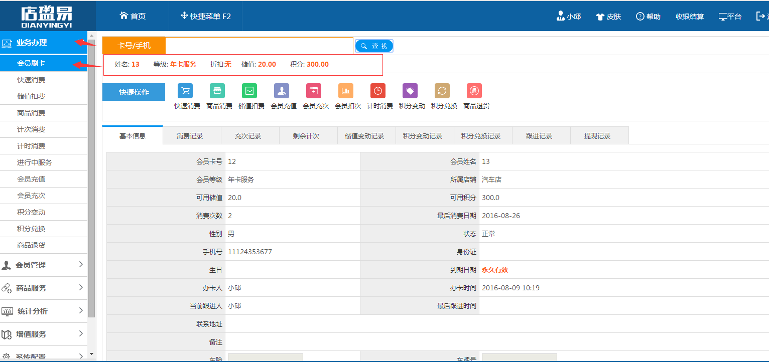Click the 永久有效 expiry value
Viewport: 769px width, 362px height.
tap(495, 270)
